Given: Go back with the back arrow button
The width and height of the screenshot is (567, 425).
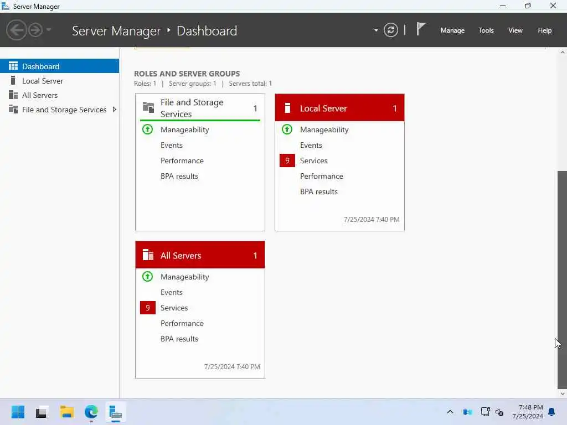Looking at the screenshot, I should click(16, 30).
